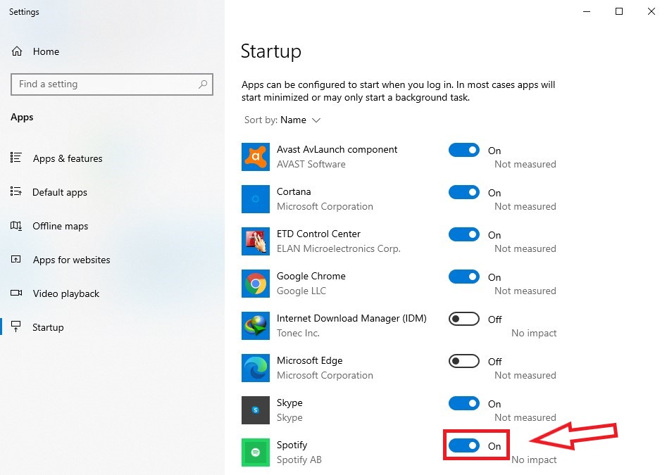Click the Google Chrome app icon
667x475 pixels.
pyautogui.click(x=255, y=284)
